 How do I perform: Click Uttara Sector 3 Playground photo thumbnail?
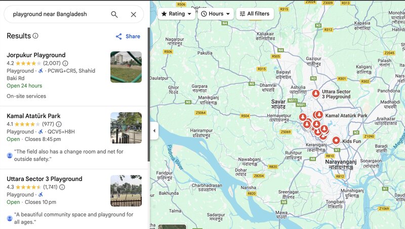(126, 191)
